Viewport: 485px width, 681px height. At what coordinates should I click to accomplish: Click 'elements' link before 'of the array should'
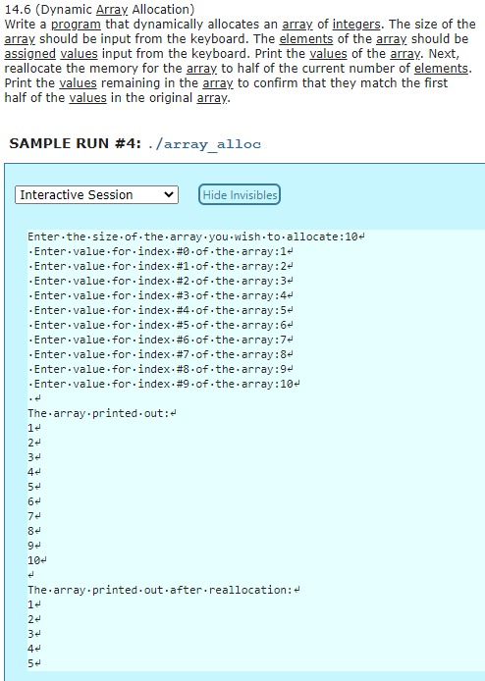pos(306,38)
